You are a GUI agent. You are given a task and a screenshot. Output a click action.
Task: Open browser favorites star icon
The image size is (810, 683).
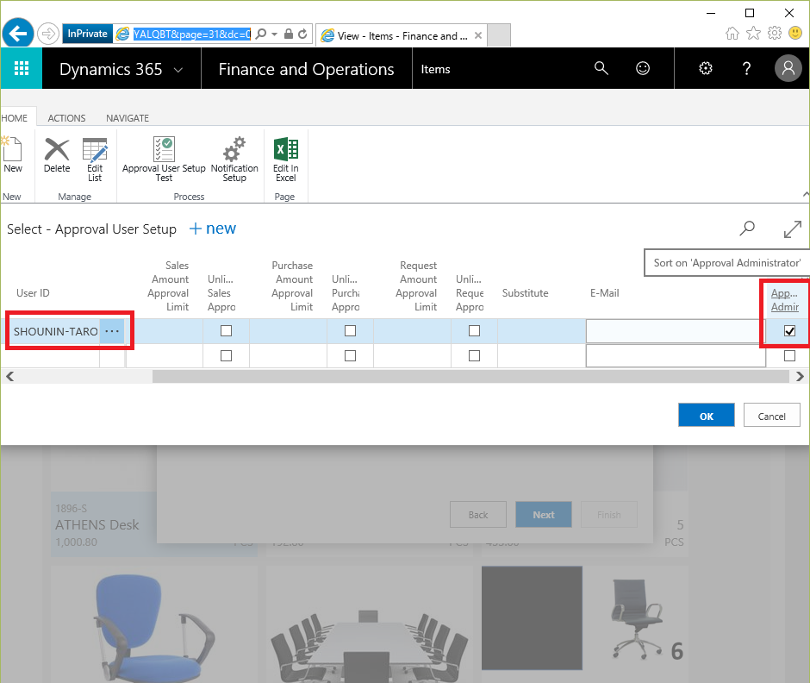[754, 34]
